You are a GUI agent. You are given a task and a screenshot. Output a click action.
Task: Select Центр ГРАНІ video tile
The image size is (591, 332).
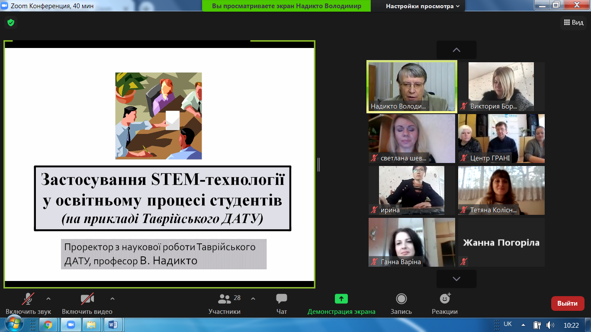pos(501,138)
